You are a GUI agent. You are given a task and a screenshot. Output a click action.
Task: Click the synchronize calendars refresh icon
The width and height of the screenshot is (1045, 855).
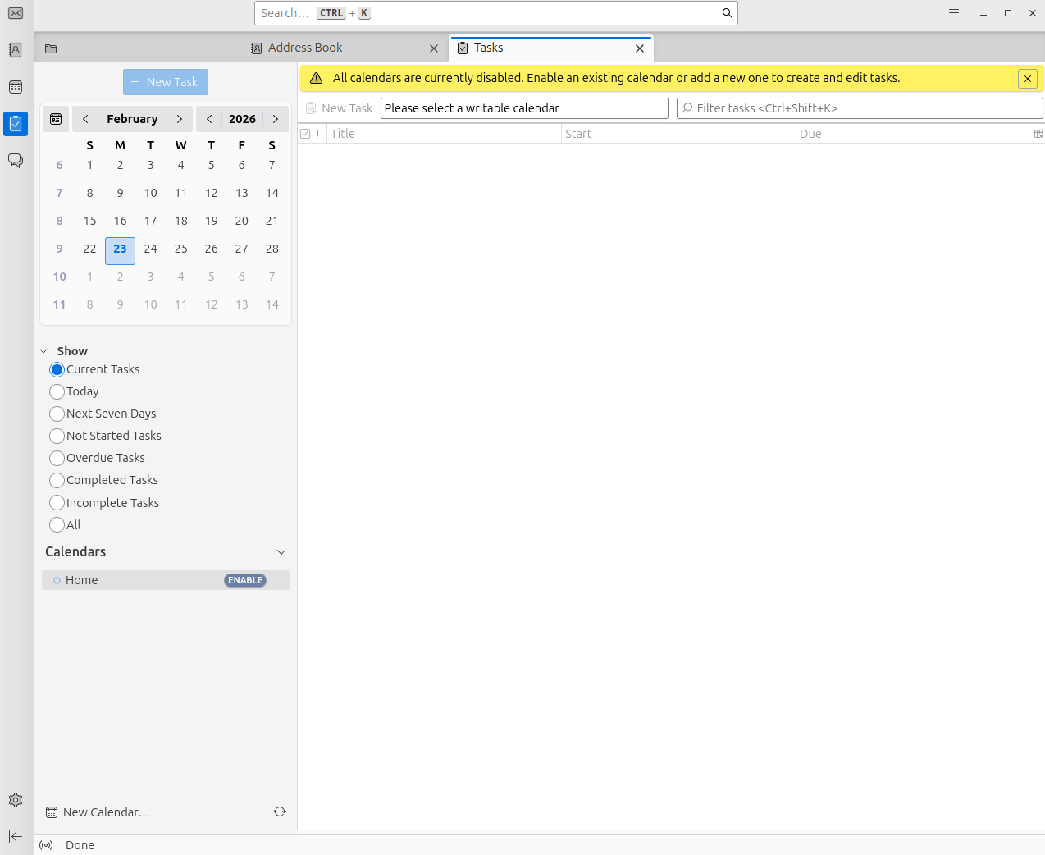point(280,812)
